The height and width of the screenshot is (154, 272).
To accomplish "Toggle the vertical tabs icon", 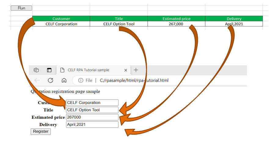I will [49, 70].
